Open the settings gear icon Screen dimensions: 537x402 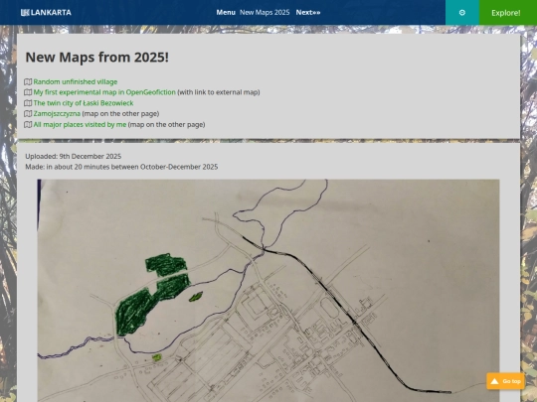[462, 13]
